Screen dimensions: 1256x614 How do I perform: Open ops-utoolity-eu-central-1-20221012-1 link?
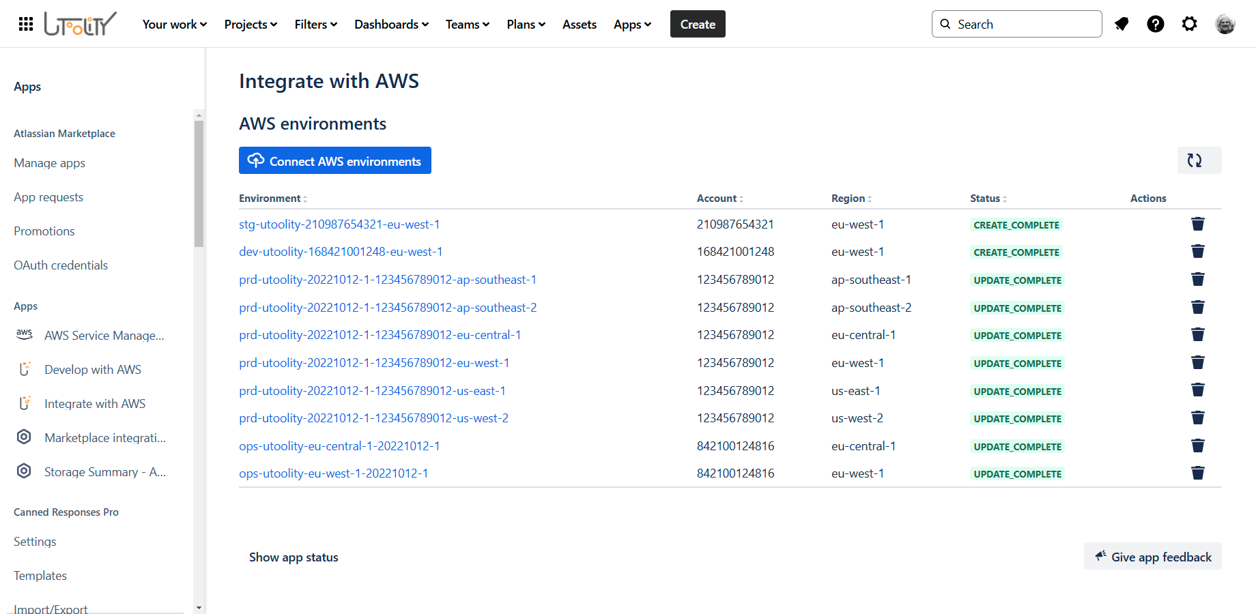[x=339, y=446]
